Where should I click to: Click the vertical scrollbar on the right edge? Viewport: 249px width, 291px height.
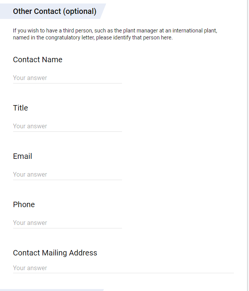coord(247,145)
